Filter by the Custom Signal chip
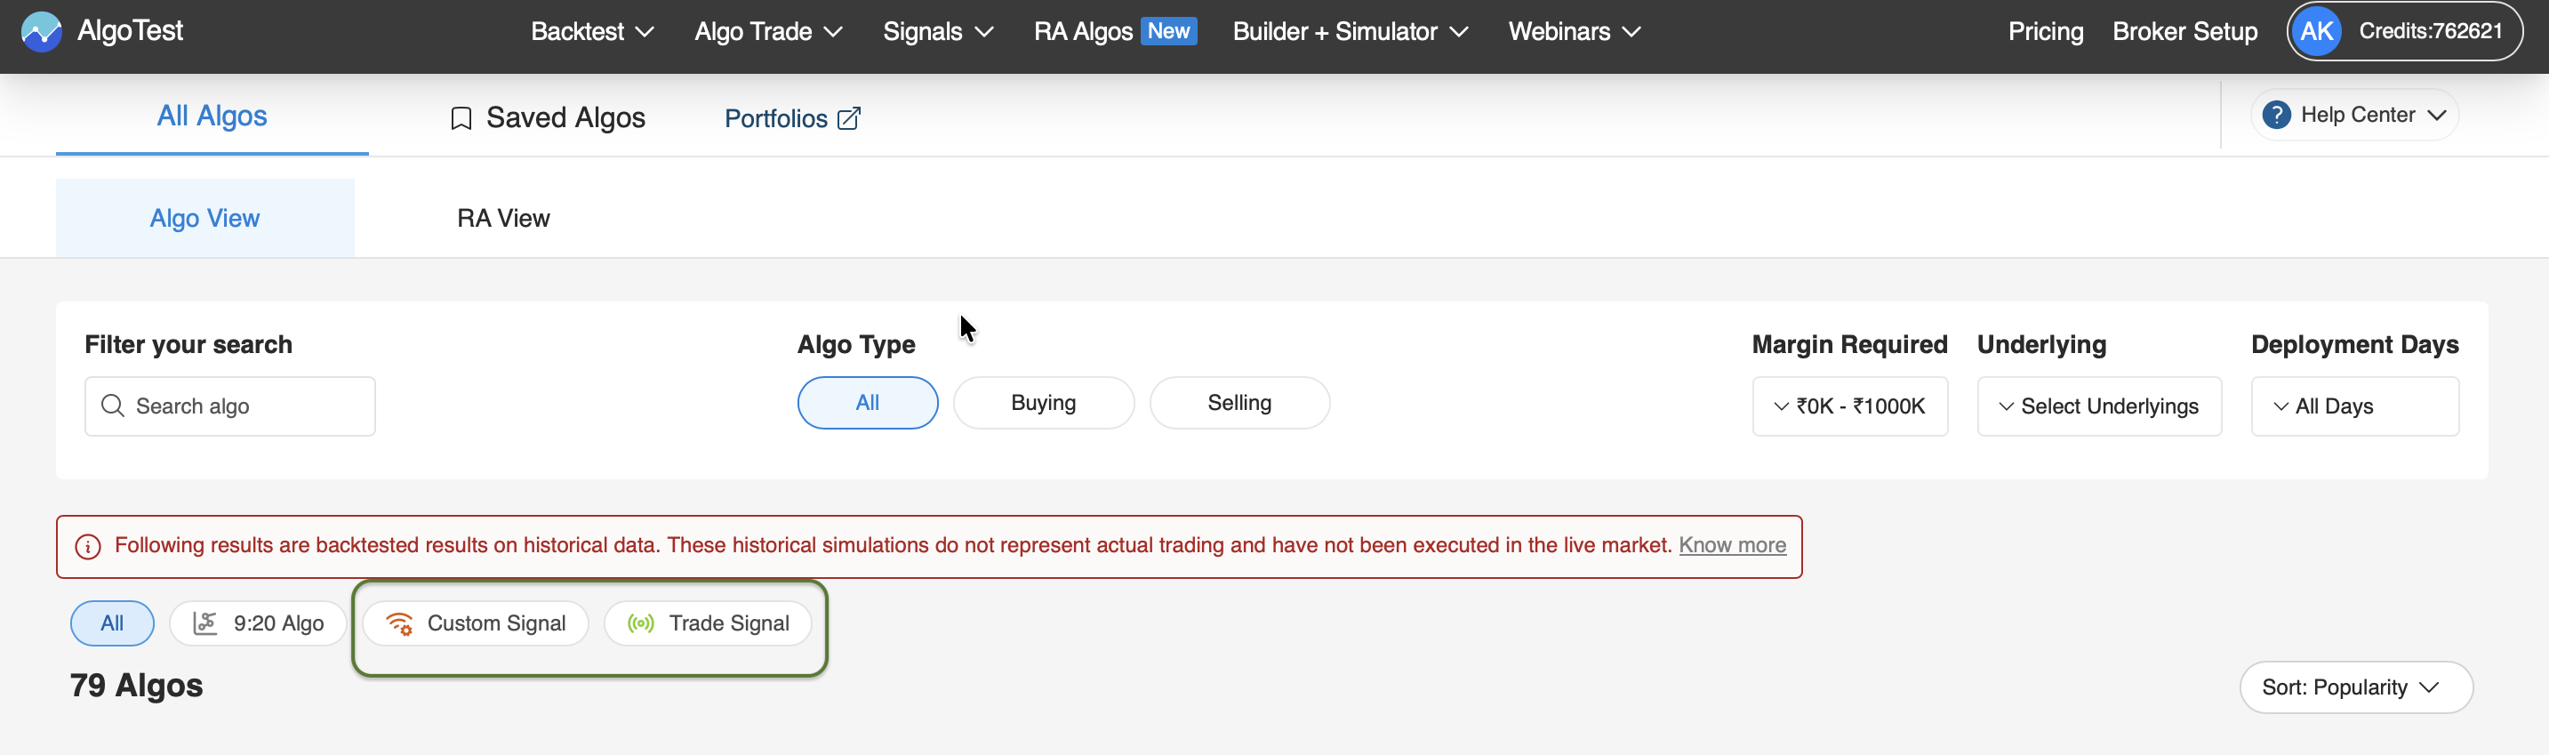The image size is (2549, 755). (x=476, y=623)
